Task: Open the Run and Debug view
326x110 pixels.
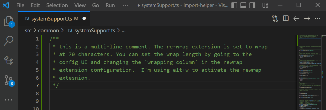Action: [x=9, y=60]
